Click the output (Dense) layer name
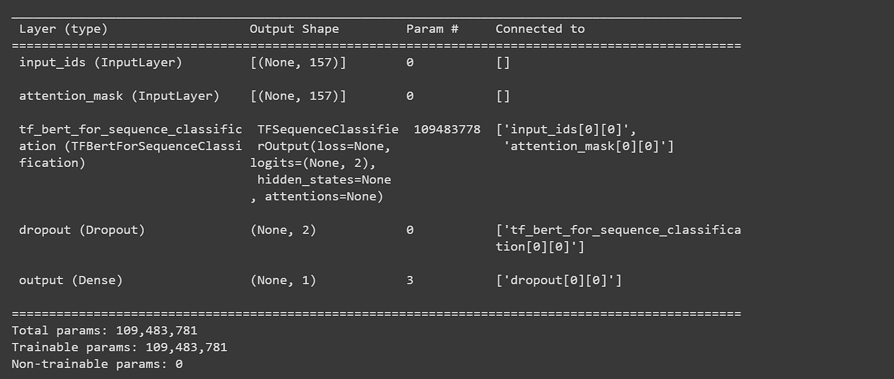 coord(71,280)
